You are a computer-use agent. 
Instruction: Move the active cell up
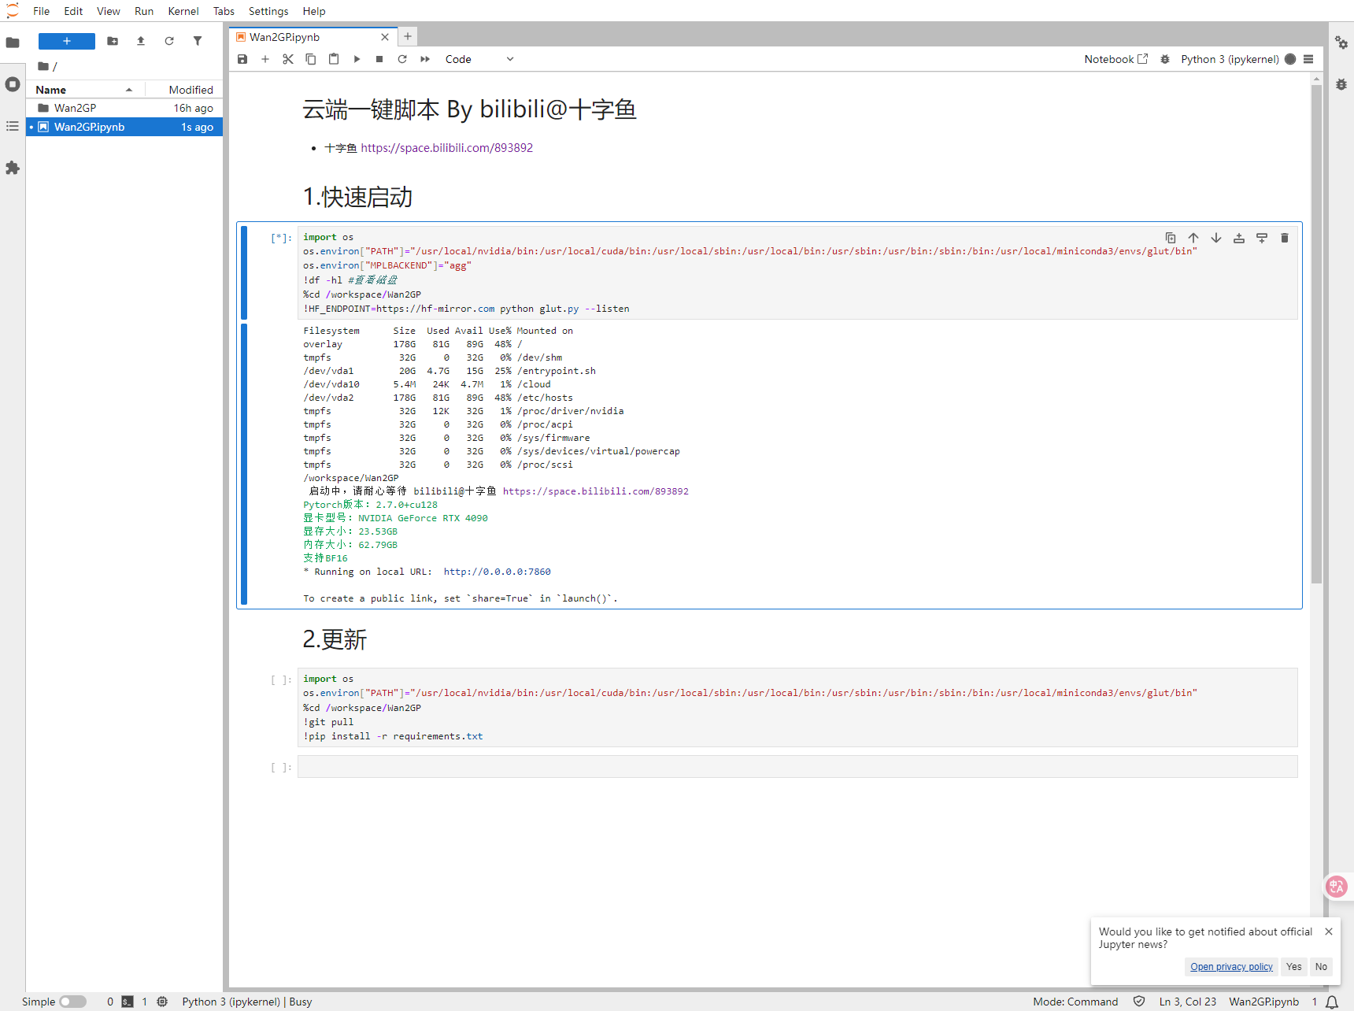tap(1193, 238)
